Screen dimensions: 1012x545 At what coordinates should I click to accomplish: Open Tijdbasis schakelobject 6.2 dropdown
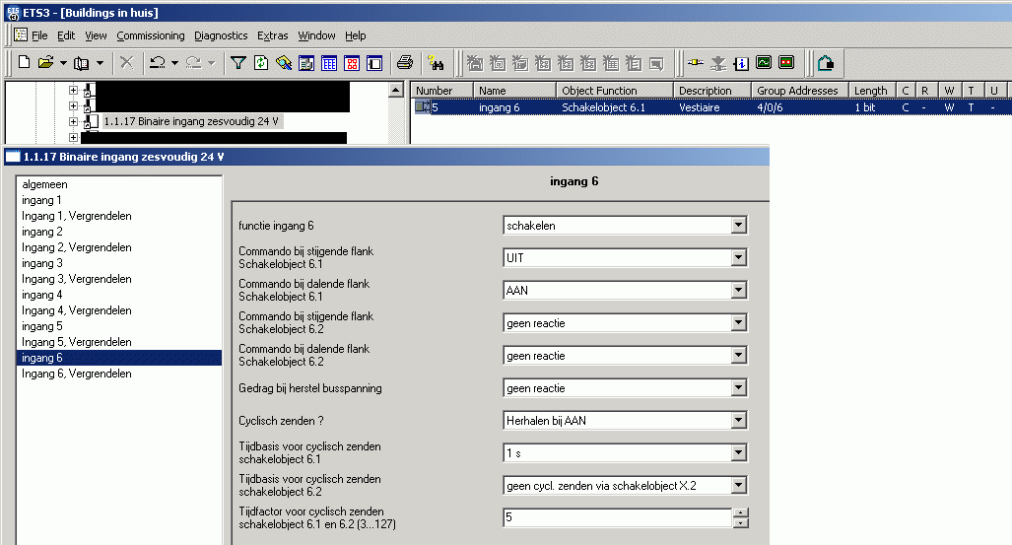coord(739,486)
